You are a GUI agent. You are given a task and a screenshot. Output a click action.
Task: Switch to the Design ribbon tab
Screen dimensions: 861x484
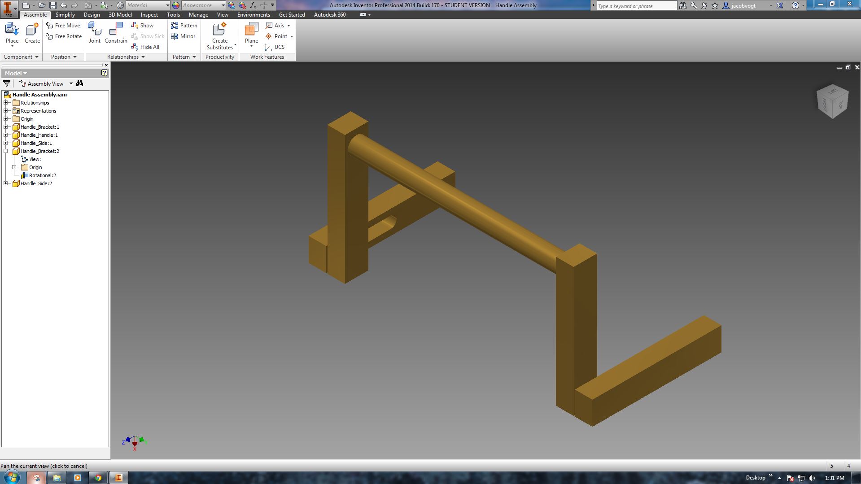[x=92, y=15]
